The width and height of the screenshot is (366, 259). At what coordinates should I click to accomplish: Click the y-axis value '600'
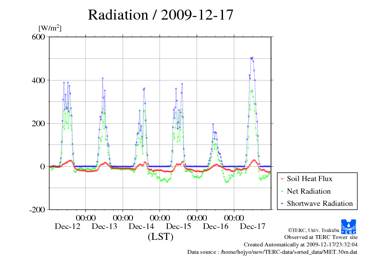[38, 37]
